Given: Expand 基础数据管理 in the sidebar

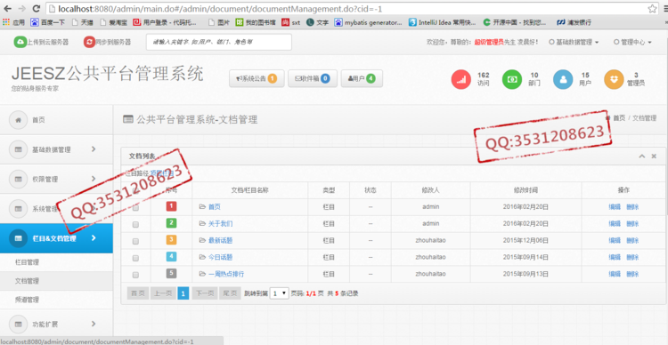Looking at the screenshot, I should [56, 149].
